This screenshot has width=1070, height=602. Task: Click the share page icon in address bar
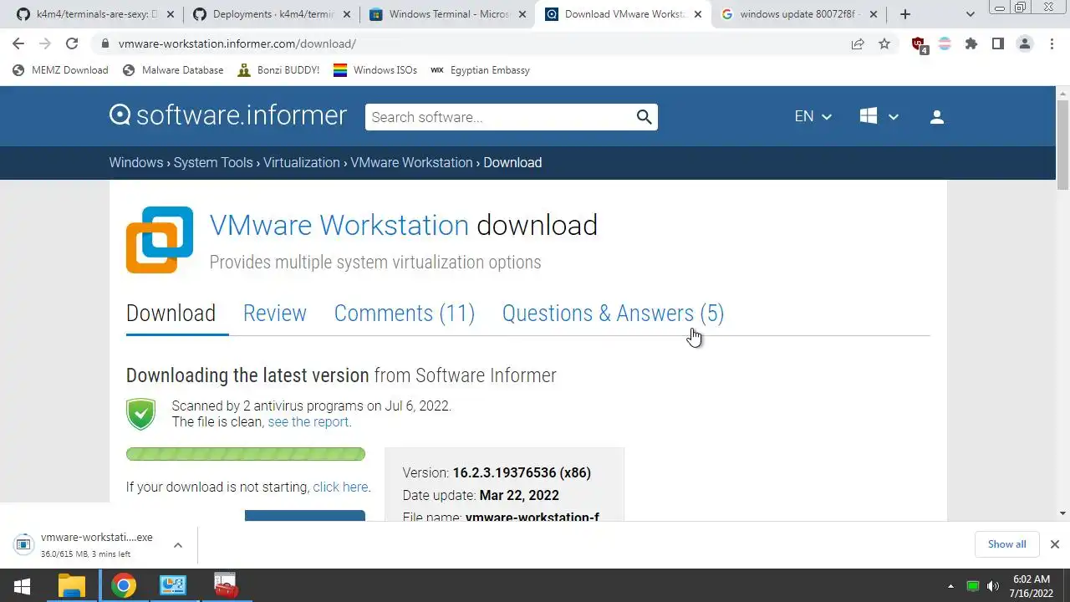click(858, 44)
